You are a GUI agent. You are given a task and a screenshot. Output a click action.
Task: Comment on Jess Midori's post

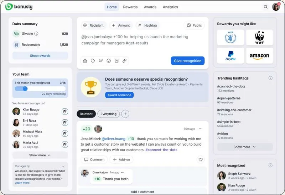point(94,159)
